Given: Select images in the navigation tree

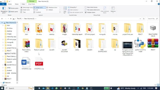Looking at the screenshot, I should pos(9,34).
